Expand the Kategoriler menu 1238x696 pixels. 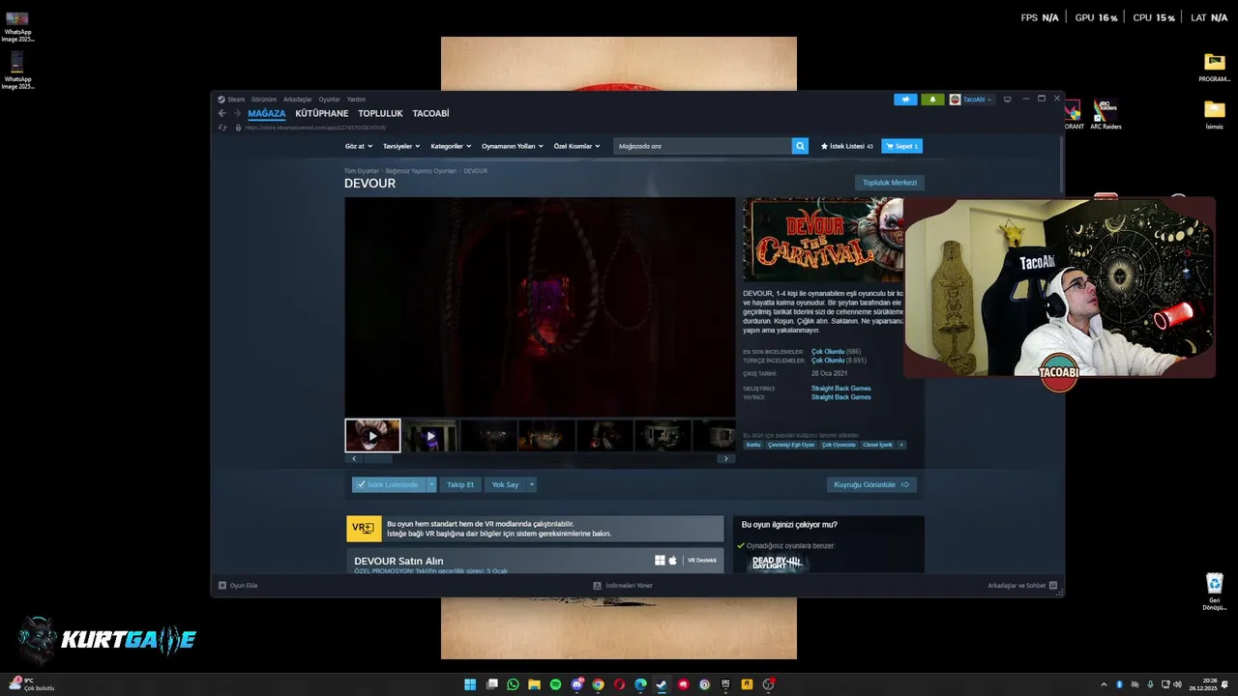pos(451,146)
